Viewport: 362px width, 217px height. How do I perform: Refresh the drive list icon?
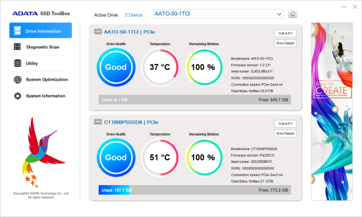click(x=293, y=14)
